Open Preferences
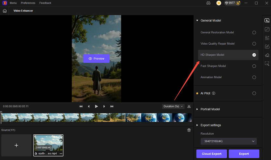 [x=28, y=3]
